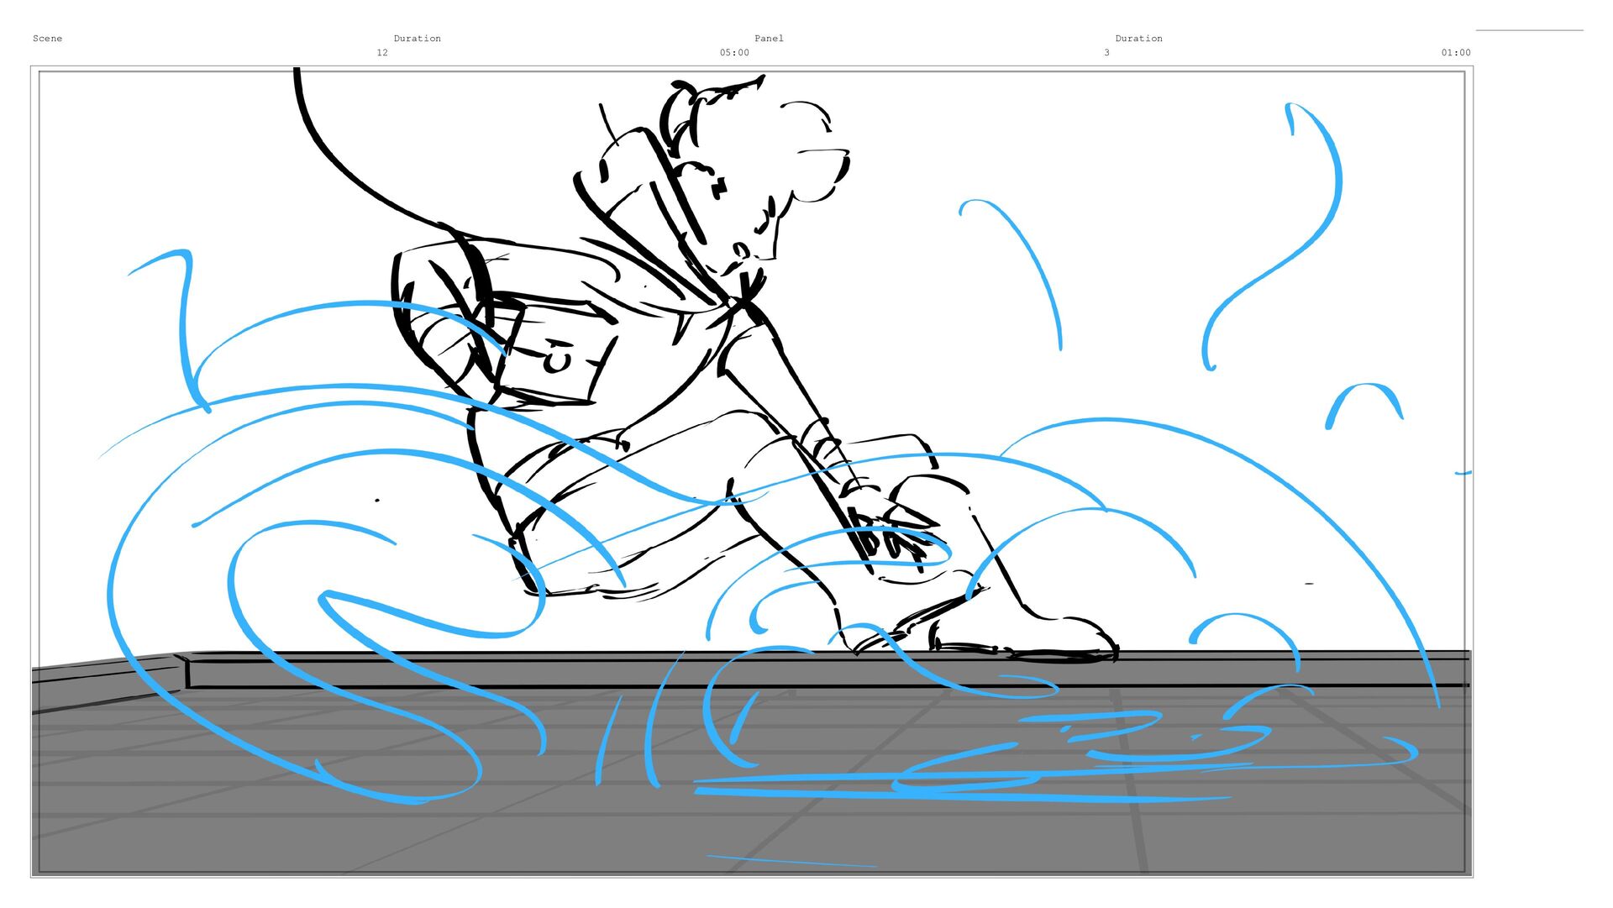Click the Duration label paired with 05:00
The width and height of the screenshot is (1613, 908).
[x=417, y=39]
